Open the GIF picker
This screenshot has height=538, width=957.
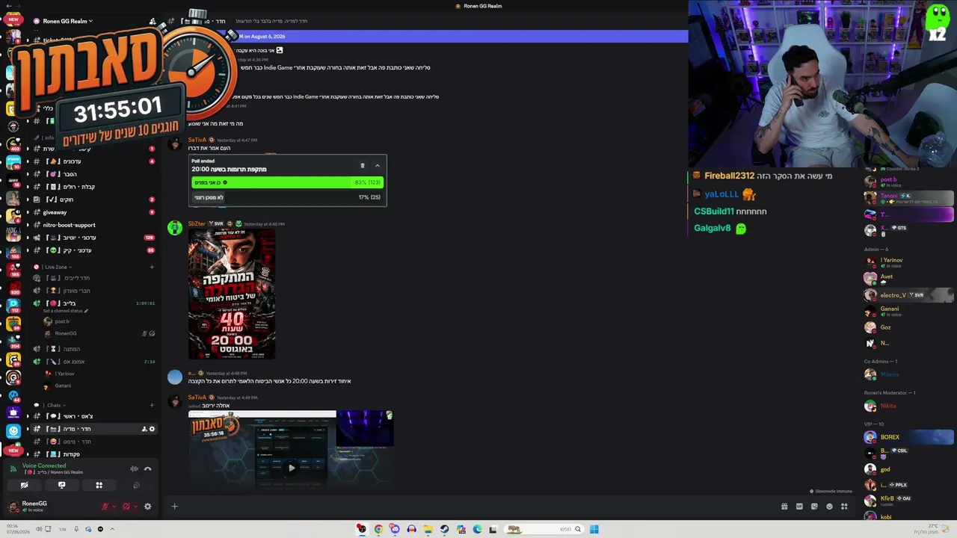799,507
